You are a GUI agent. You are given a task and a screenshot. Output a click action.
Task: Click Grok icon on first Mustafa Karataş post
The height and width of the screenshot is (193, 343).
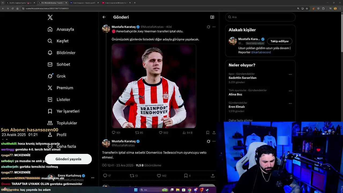click(208, 27)
